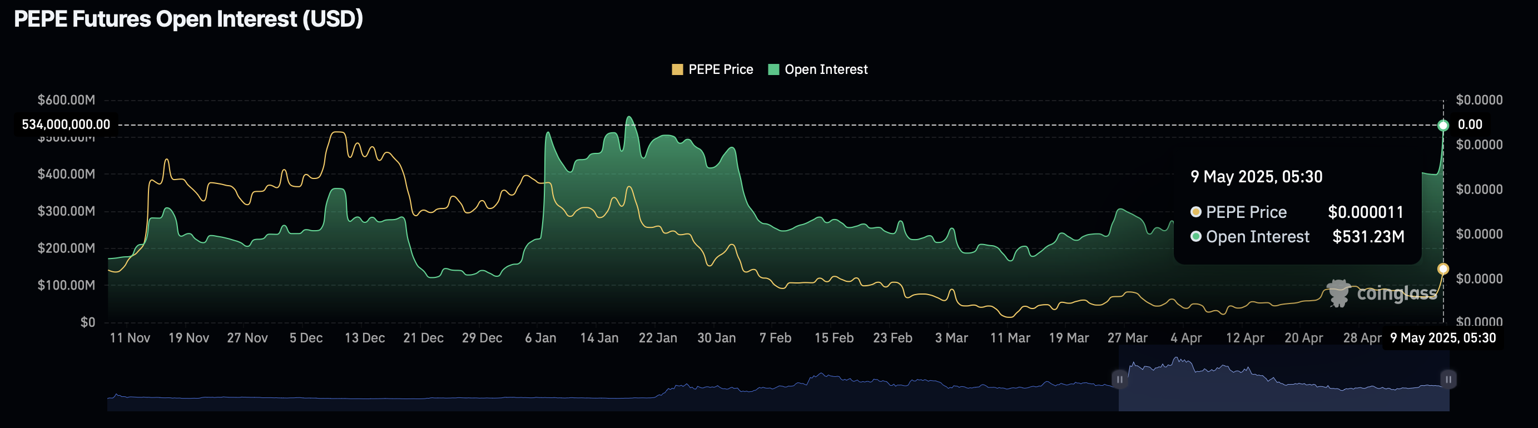Click the 0.00 right-axis crosshair label

1470,124
